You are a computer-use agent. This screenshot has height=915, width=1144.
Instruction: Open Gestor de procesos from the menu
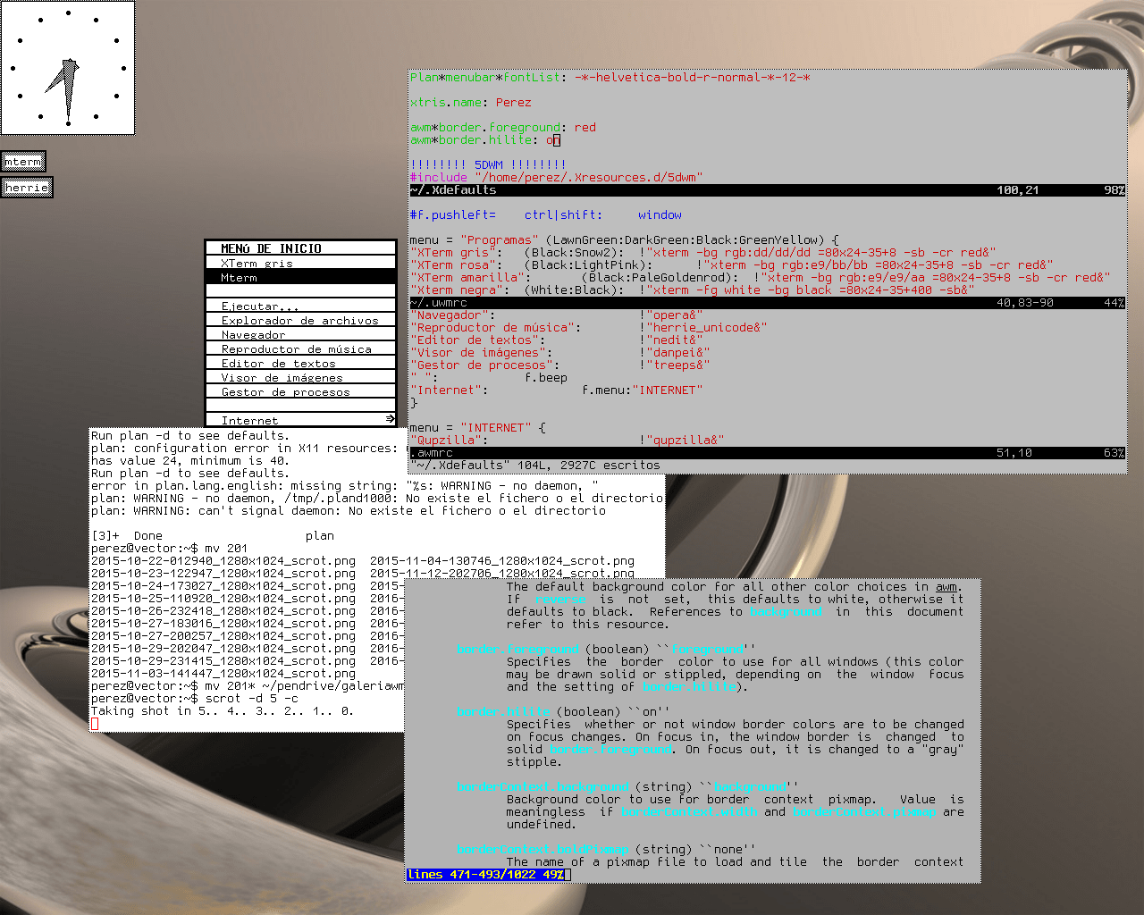(300, 391)
